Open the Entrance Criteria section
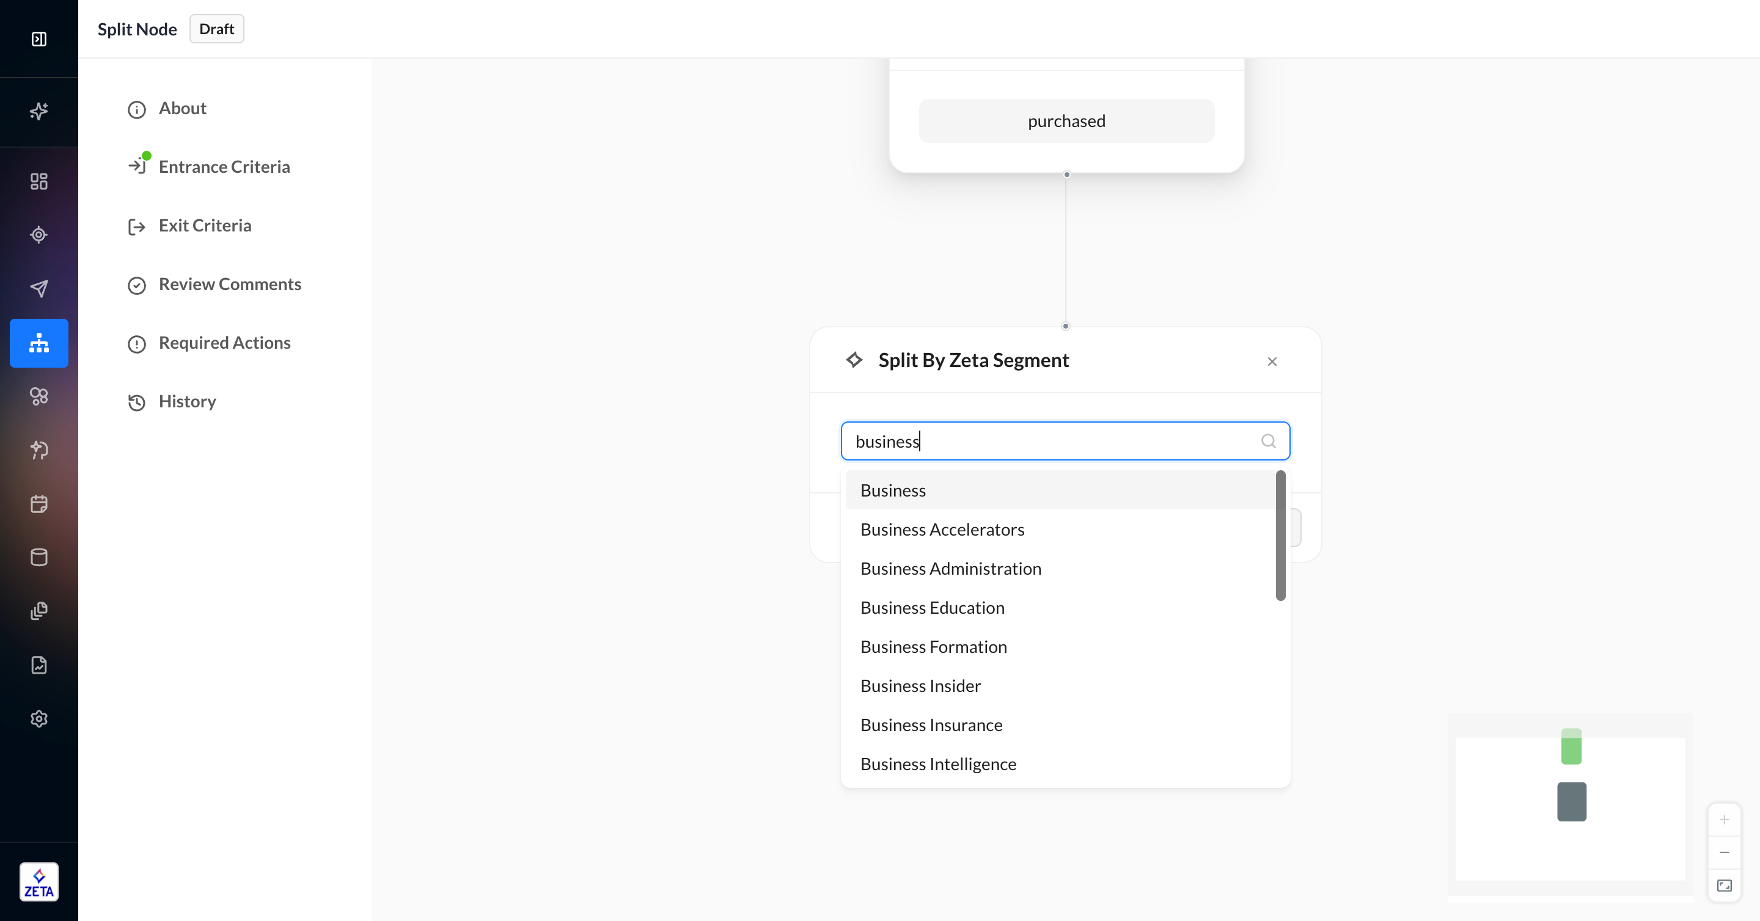The image size is (1760, 921). pyautogui.click(x=208, y=167)
